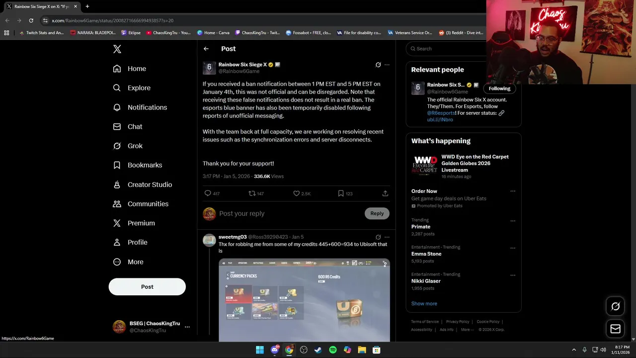Image resolution: width=636 pixels, height=358 pixels.
Task: Click the address bar URL
Action: [x=113, y=20]
